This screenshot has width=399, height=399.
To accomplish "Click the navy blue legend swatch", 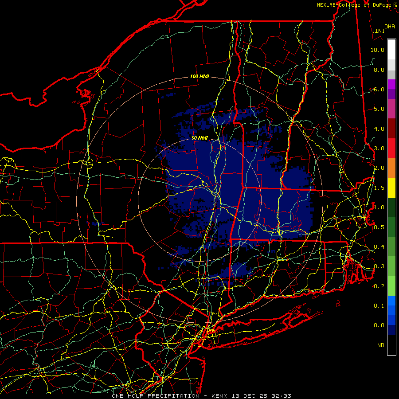I will pyautogui.click(x=391, y=330).
